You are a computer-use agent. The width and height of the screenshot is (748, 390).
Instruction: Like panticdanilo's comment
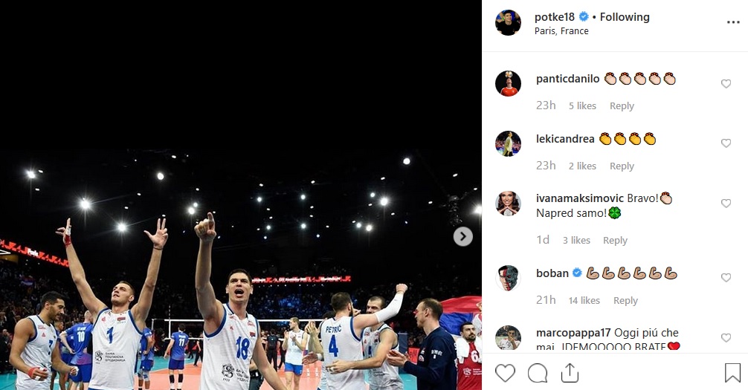(x=726, y=84)
